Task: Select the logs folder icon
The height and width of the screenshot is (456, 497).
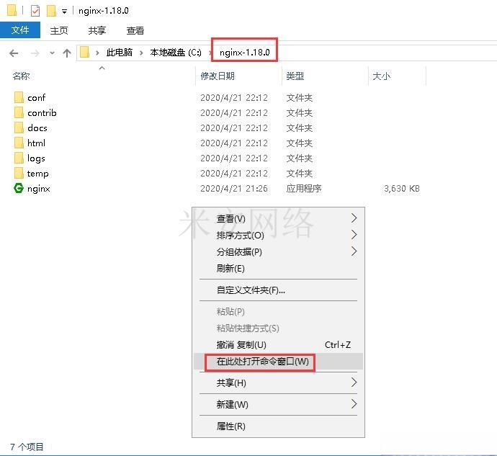Action: [x=19, y=158]
